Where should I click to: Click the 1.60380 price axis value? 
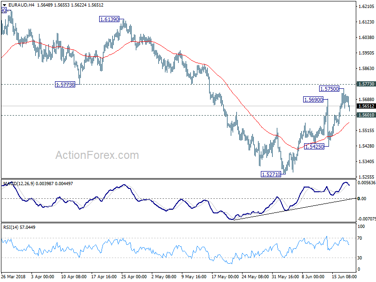[366, 38]
